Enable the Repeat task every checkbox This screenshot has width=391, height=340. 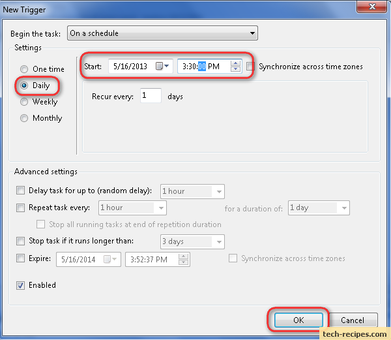[20, 208]
